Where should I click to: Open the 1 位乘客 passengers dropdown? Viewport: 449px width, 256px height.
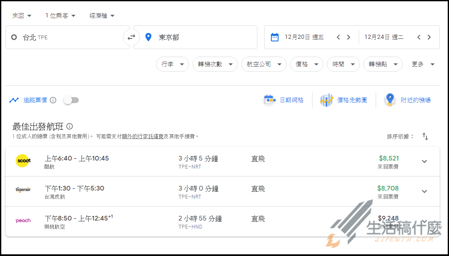(61, 16)
